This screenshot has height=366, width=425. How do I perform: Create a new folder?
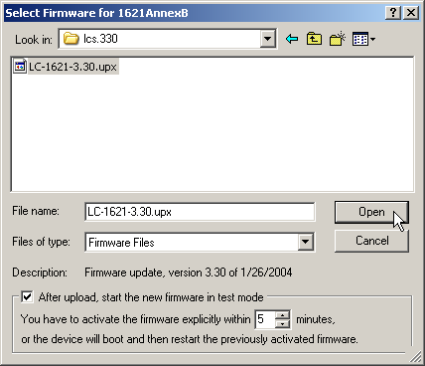click(x=338, y=39)
